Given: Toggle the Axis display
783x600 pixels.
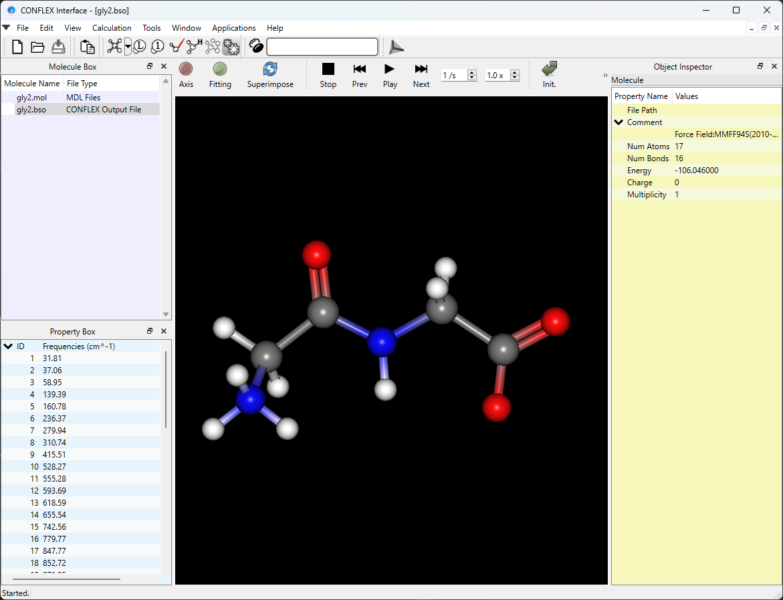Looking at the screenshot, I should coord(185,74).
